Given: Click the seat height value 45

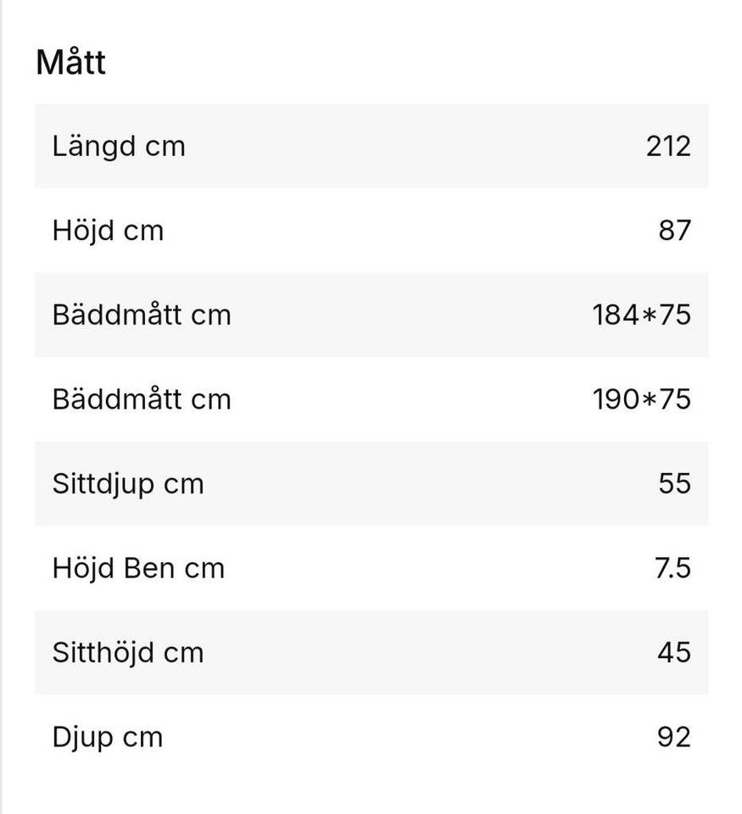Looking at the screenshot, I should [x=673, y=653].
